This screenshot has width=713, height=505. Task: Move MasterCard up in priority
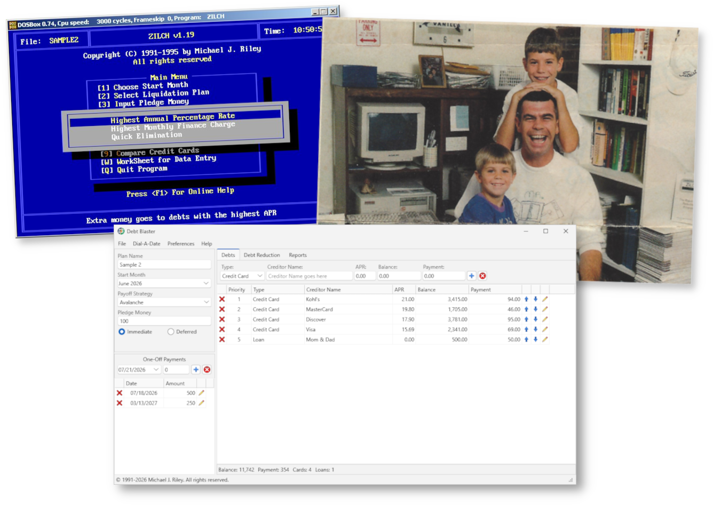526,309
